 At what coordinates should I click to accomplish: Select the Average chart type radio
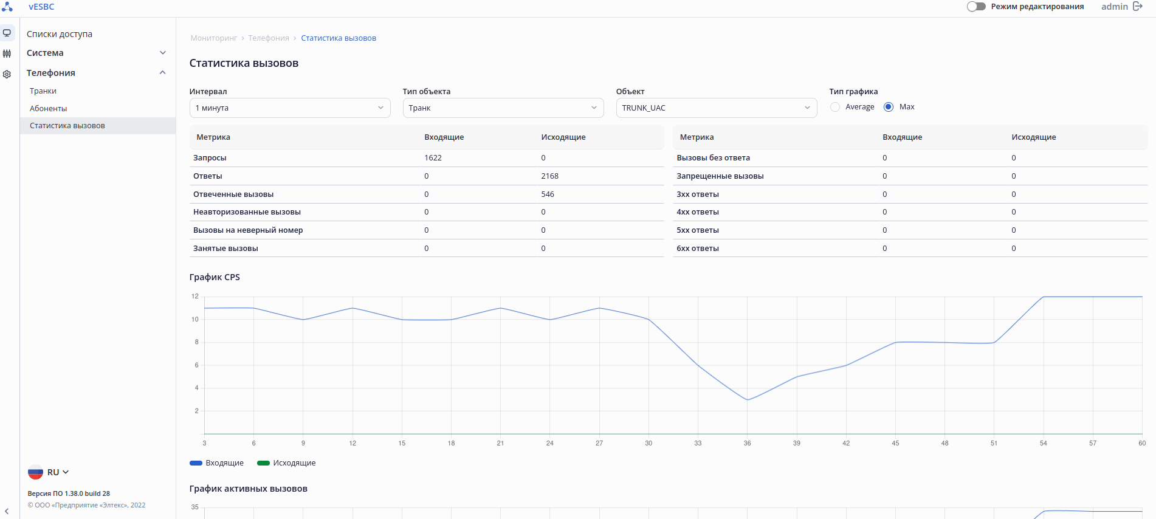(x=835, y=107)
